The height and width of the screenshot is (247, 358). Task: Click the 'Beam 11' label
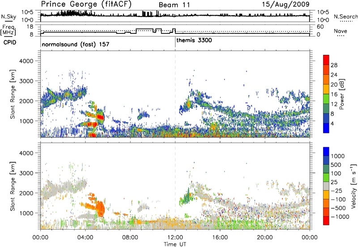174,5
